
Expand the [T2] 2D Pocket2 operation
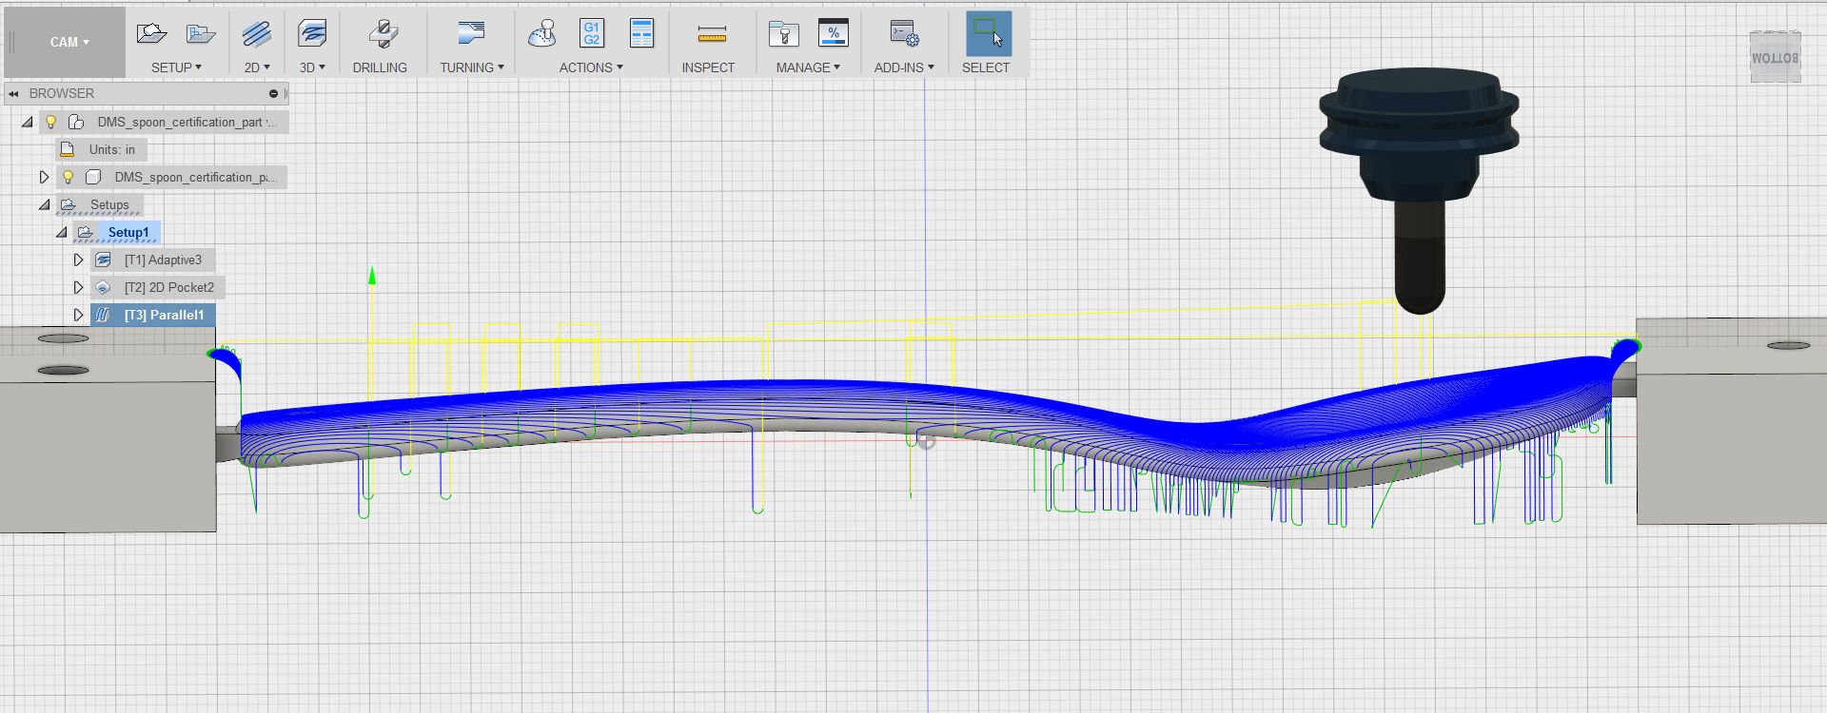click(79, 287)
